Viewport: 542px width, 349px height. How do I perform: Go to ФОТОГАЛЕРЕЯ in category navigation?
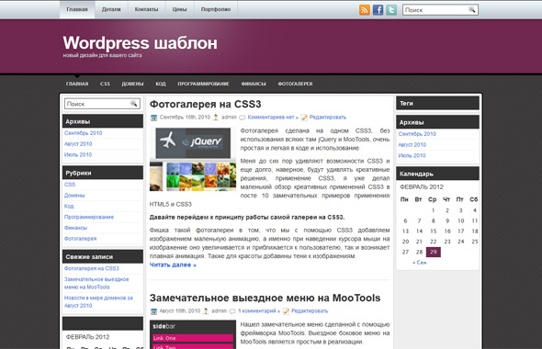pos(295,84)
